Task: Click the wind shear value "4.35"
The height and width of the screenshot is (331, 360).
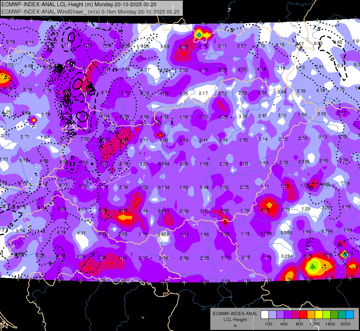Action: 183,93
